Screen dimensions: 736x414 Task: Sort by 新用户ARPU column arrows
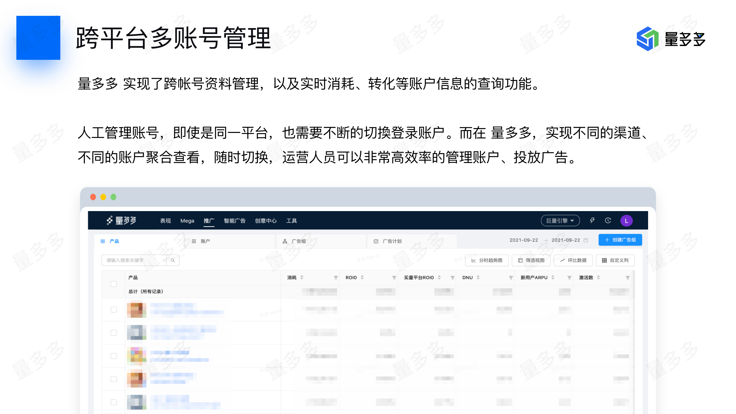tap(553, 277)
